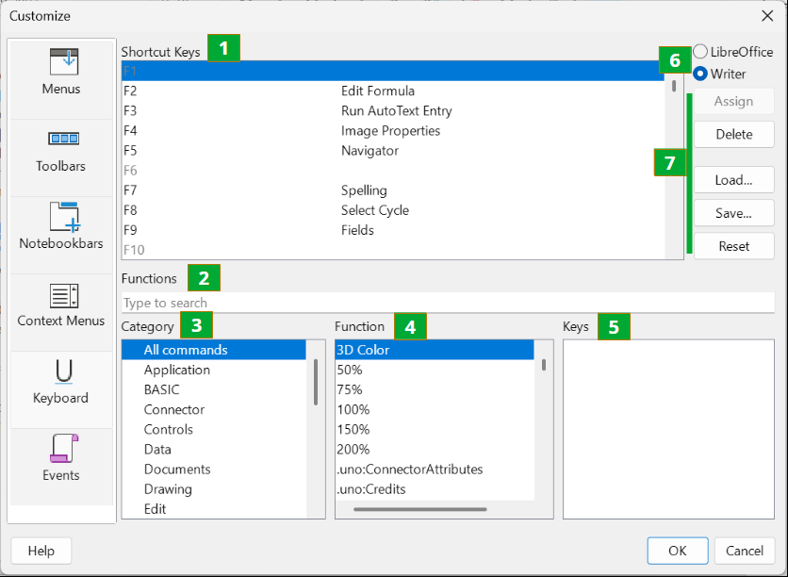Screen dimensions: 788x577
Task: Select the 100% function
Action: tap(435, 409)
